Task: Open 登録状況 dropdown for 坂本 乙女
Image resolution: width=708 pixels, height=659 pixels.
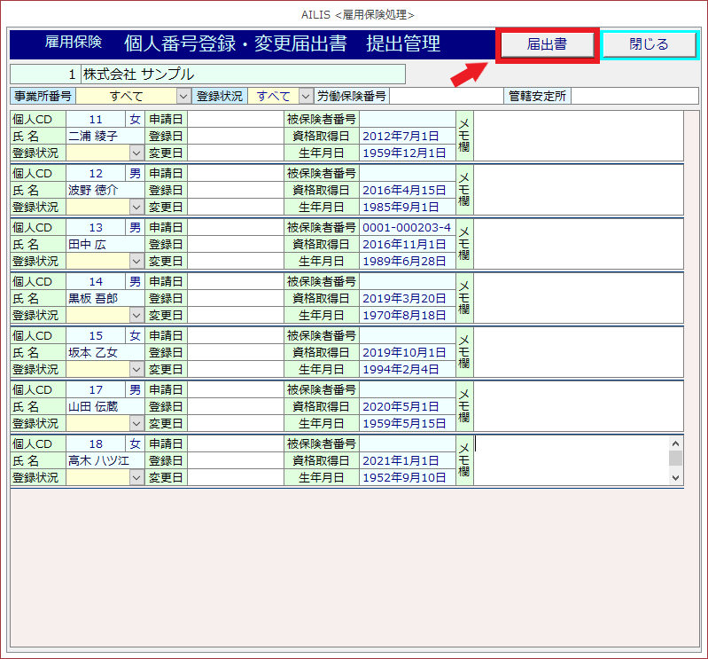Action: 136,369
